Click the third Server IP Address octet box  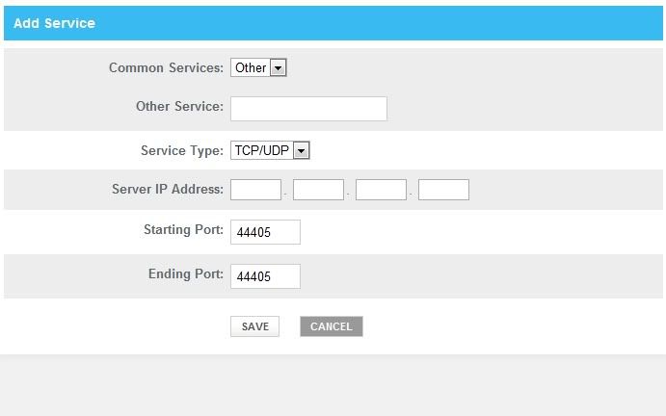(381, 190)
